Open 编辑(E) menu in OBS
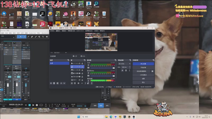Image resolution: width=212 pixels, height=119 pixels. point(58,31)
